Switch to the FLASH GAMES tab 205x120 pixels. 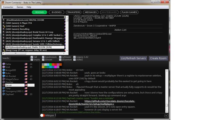pos(129,12)
